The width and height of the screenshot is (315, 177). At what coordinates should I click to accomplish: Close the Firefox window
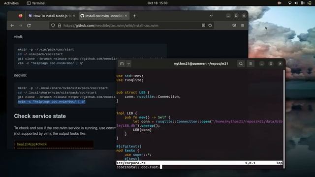(x=244, y=16)
